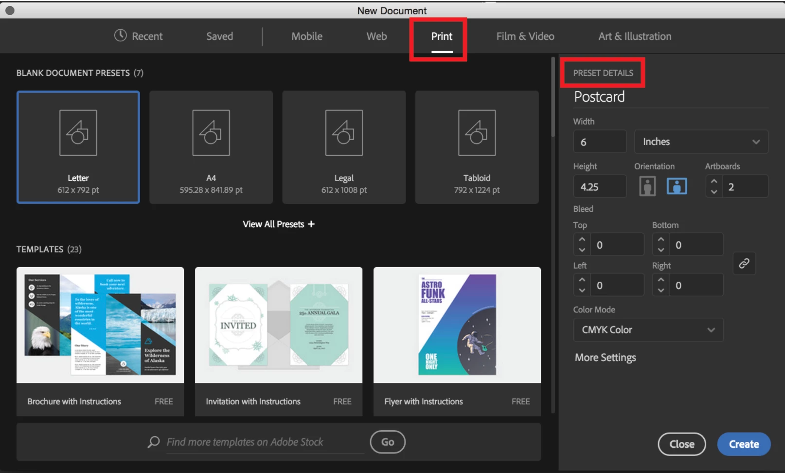785x473 pixels.
Task: Open the Saved tab
Action: [x=219, y=36]
